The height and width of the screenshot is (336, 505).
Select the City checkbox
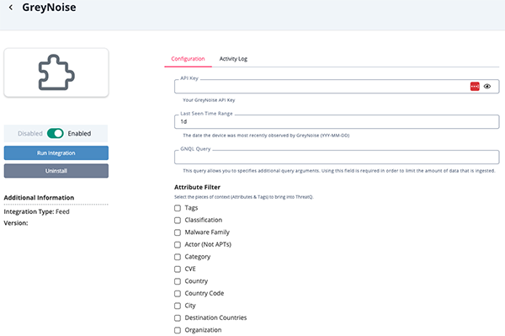[178, 306]
